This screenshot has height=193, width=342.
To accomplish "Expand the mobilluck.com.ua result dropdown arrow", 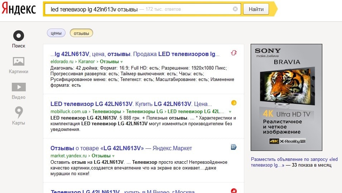I will pos(229,112).
